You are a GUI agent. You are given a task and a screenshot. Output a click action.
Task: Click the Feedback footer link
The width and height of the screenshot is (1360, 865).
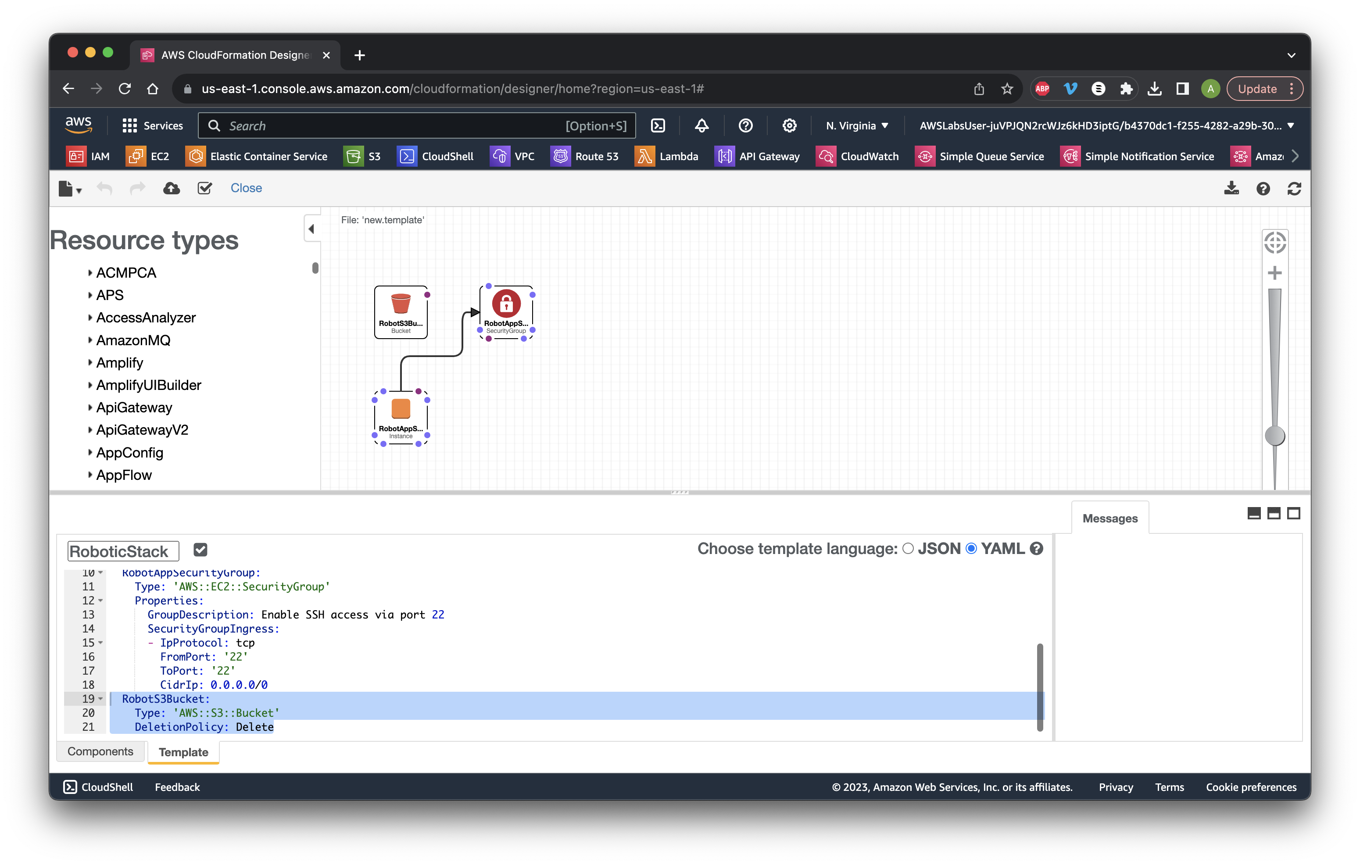pos(177,786)
